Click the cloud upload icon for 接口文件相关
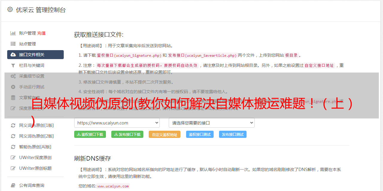Image resolution: width=383 pixels, height=191 pixels. (13, 55)
